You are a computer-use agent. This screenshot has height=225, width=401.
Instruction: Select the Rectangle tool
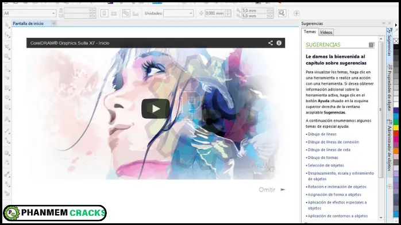point(7,88)
